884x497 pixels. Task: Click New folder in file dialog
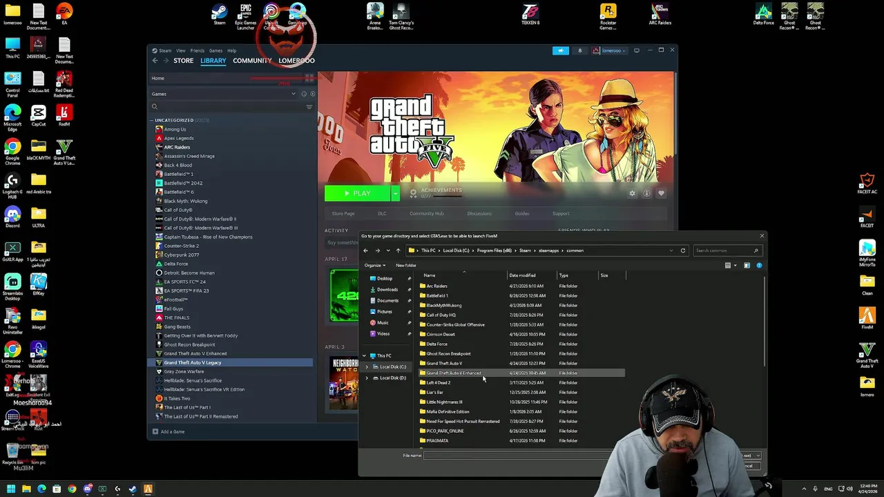[x=406, y=266]
